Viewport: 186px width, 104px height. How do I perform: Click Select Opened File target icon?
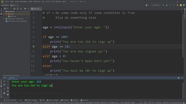[x=14, y=9]
